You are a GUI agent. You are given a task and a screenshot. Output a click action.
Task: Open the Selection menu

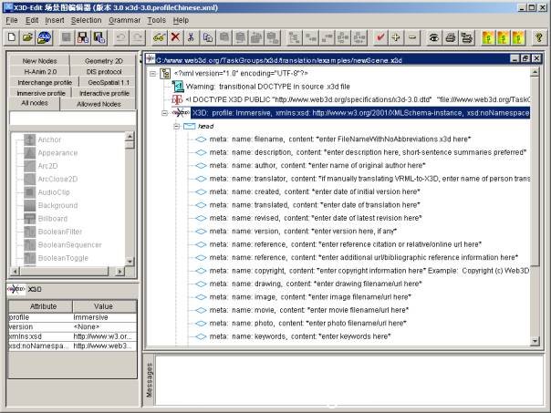click(86, 20)
